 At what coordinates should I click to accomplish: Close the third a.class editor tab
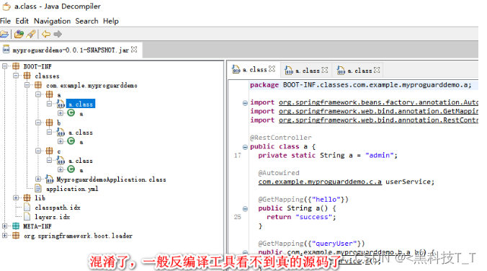point(377,70)
